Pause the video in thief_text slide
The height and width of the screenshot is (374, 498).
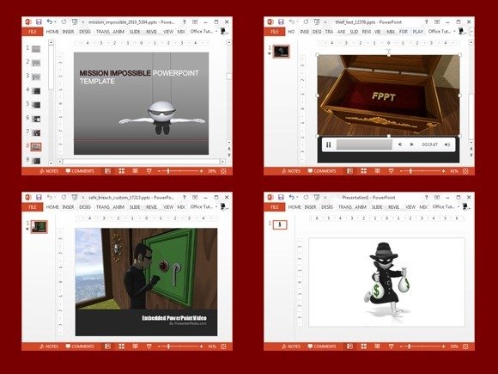[328, 144]
